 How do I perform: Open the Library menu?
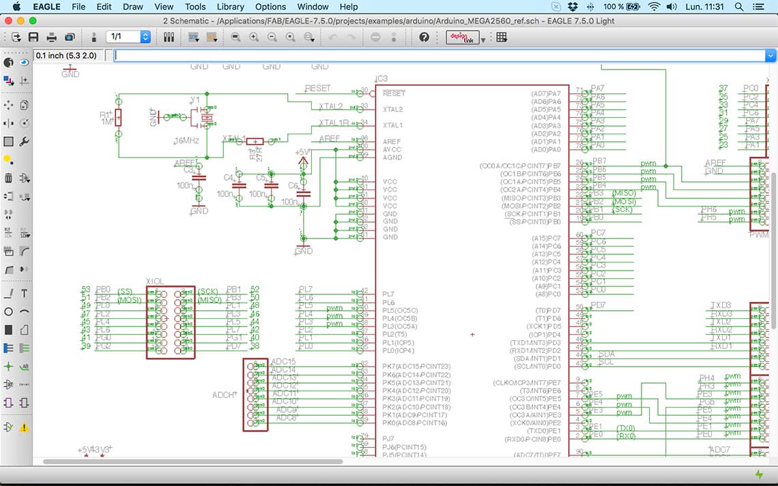(230, 7)
